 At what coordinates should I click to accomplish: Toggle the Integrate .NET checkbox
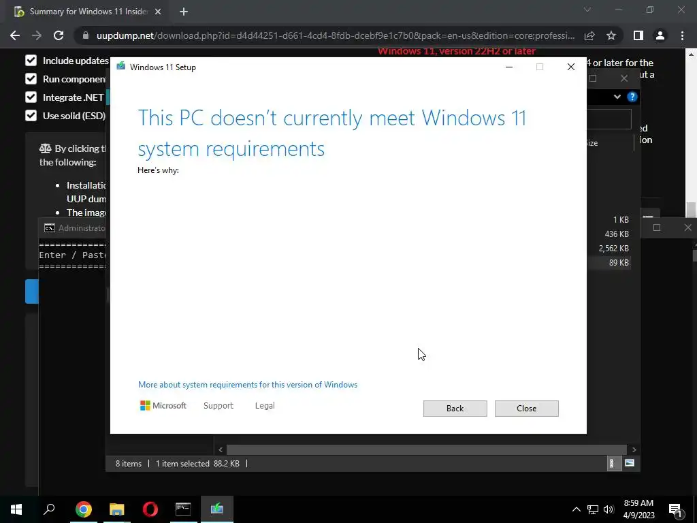[31, 97]
